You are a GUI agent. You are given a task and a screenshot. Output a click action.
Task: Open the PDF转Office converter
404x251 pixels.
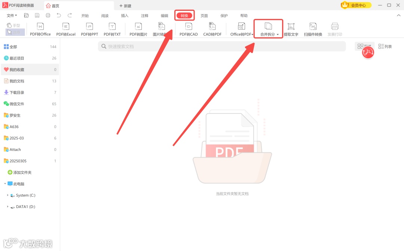(40, 29)
